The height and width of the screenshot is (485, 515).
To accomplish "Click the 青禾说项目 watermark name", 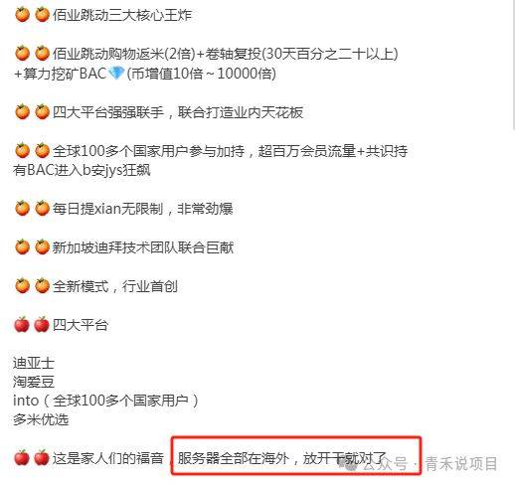I will pyautogui.click(x=461, y=463).
